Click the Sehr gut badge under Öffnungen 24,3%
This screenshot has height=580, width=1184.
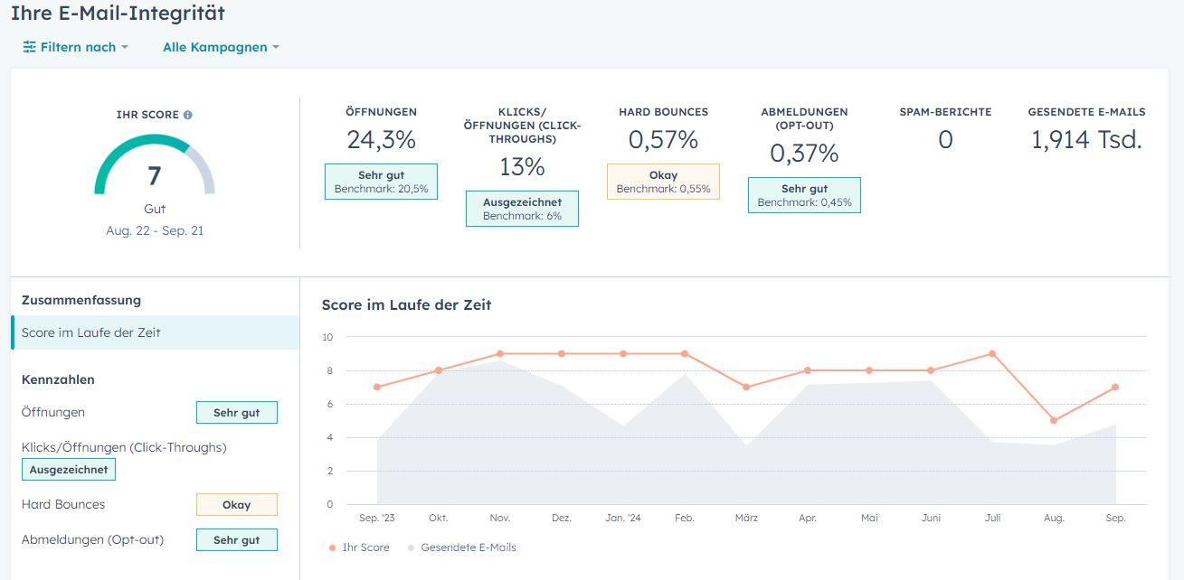(x=381, y=182)
